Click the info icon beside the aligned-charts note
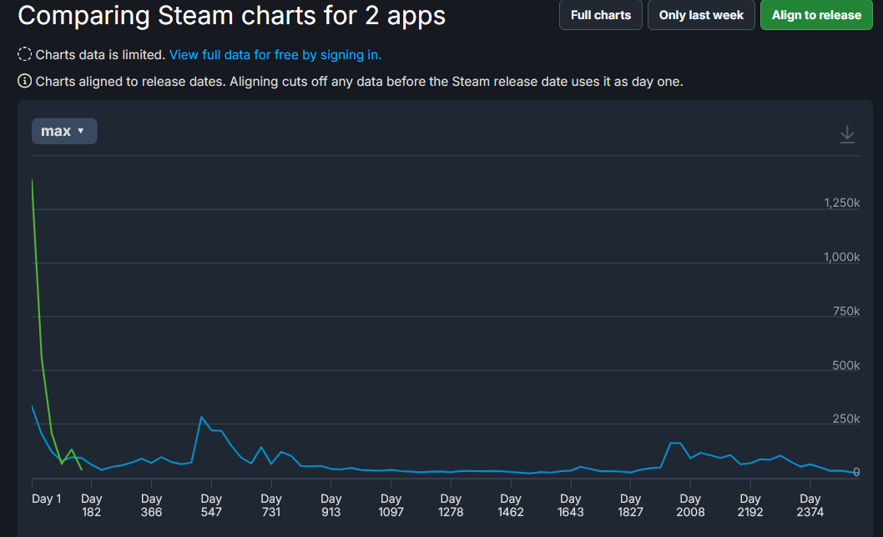Image resolution: width=883 pixels, height=537 pixels. pyautogui.click(x=25, y=81)
